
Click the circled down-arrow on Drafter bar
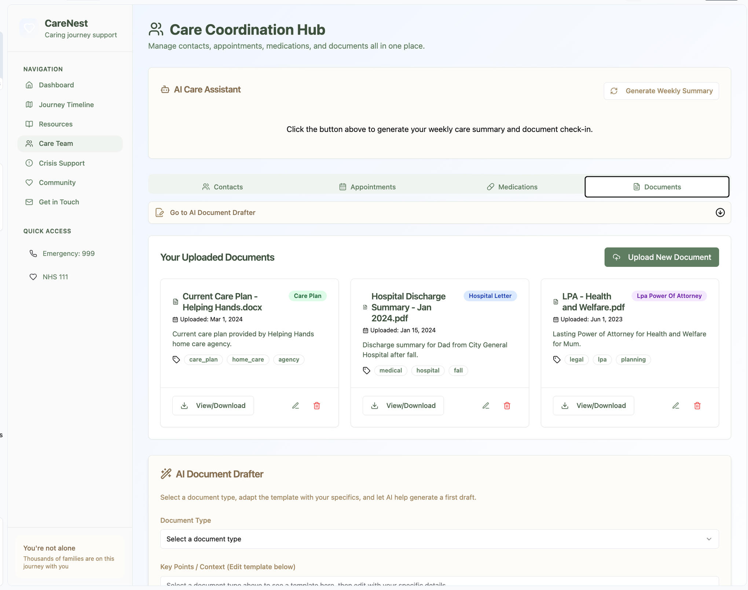tap(720, 213)
